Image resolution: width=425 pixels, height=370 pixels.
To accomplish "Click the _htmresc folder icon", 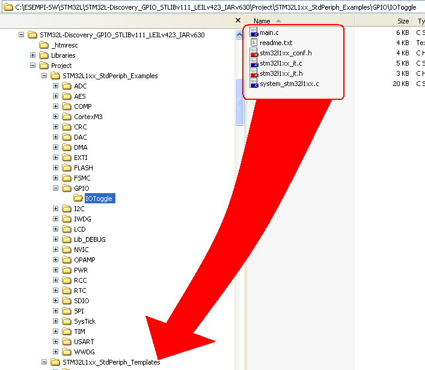I will tap(44, 45).
